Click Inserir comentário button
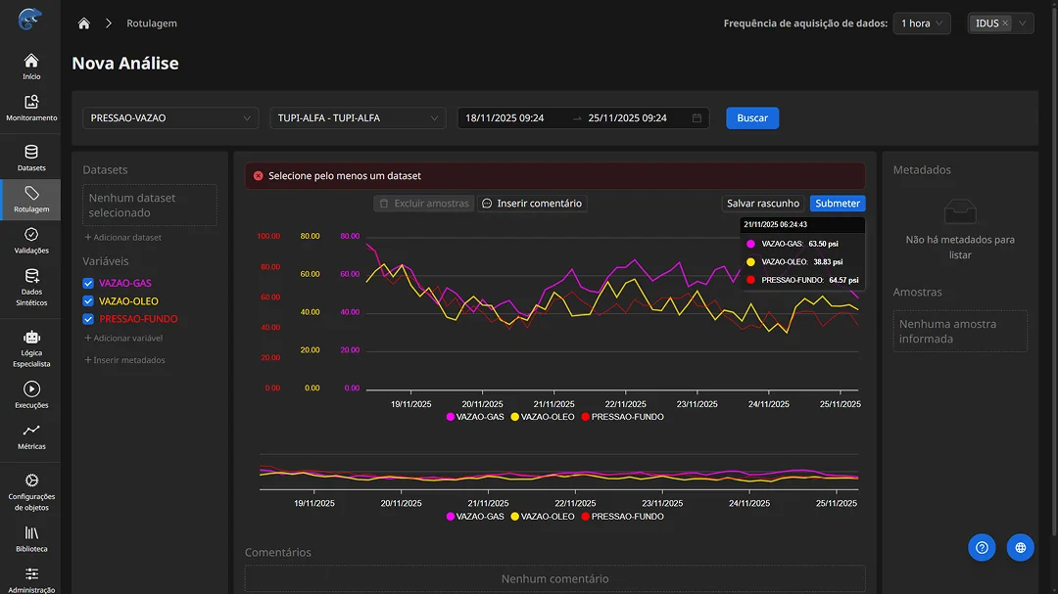This screenshot has width=1058, height=594. (x=532, y=203)
